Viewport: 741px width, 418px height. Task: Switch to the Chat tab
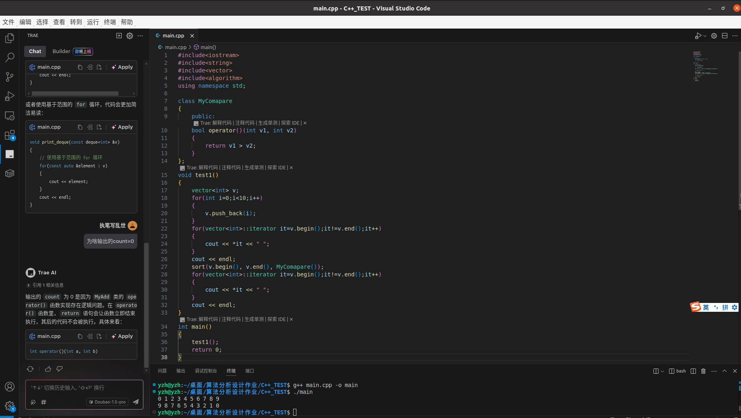(x=35, y=51)
